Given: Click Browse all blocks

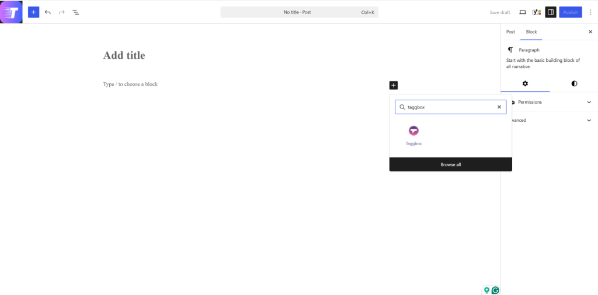Looking at the screenshot, I should 450,164.
